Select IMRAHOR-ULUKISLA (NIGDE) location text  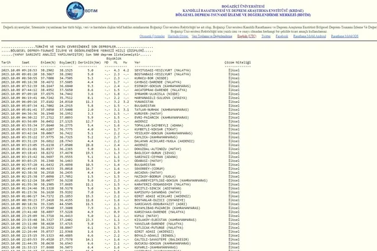[156, 94]
